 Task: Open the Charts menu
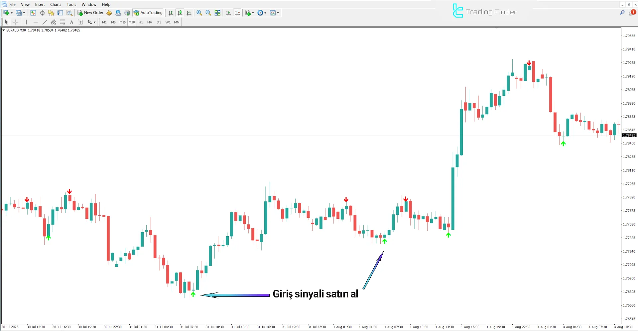[x=55, y=4]
